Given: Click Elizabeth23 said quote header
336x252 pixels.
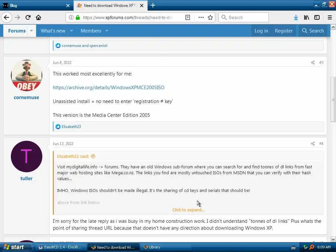Looking at the screenshot, I should tap(73, 156).
